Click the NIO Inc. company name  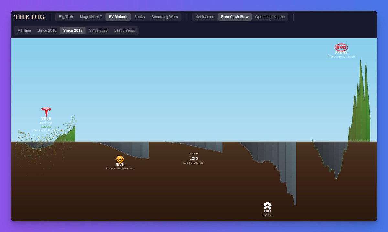pyautogui.click(x=267, y=215)
